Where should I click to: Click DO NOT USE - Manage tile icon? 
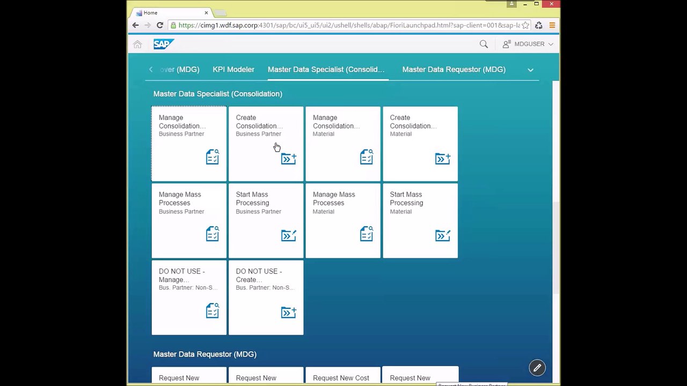[213, 310]
